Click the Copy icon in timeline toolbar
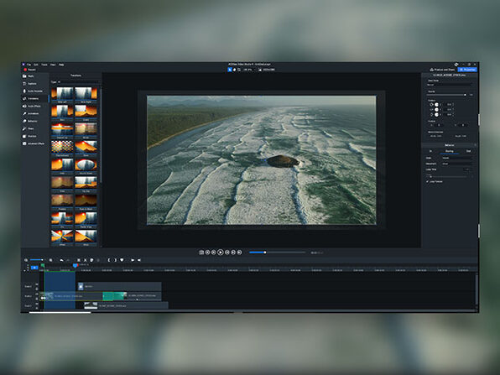The image size is (500, 375). tap(91, 260)
